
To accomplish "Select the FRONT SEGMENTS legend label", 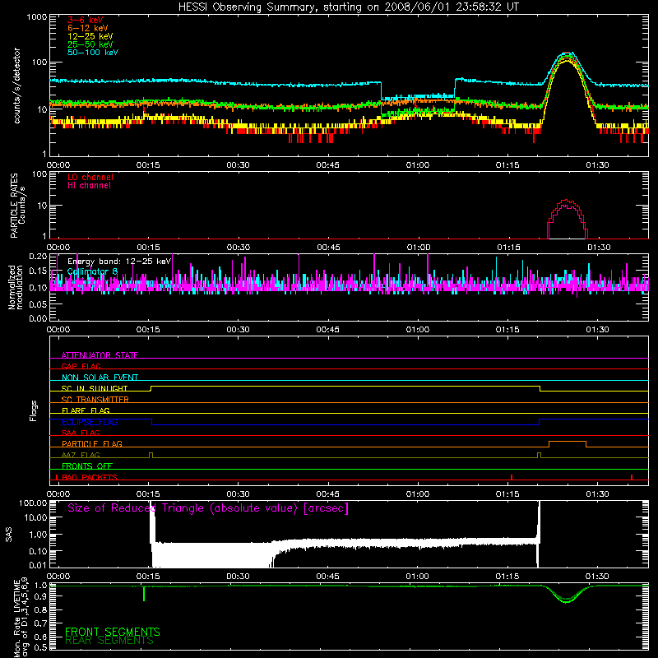I will coord(113,632).
